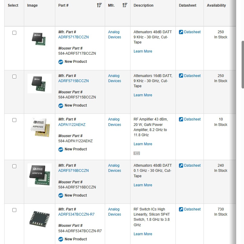The image size is (244, 244).
Task: Click Mouser part number 584-ADRF5717BCCZN
Action: point(77,53)
